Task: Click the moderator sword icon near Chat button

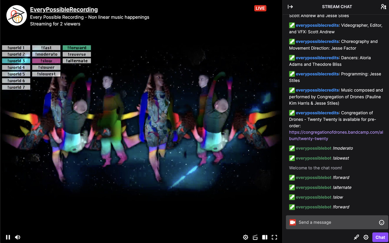Action: point(357,237)
